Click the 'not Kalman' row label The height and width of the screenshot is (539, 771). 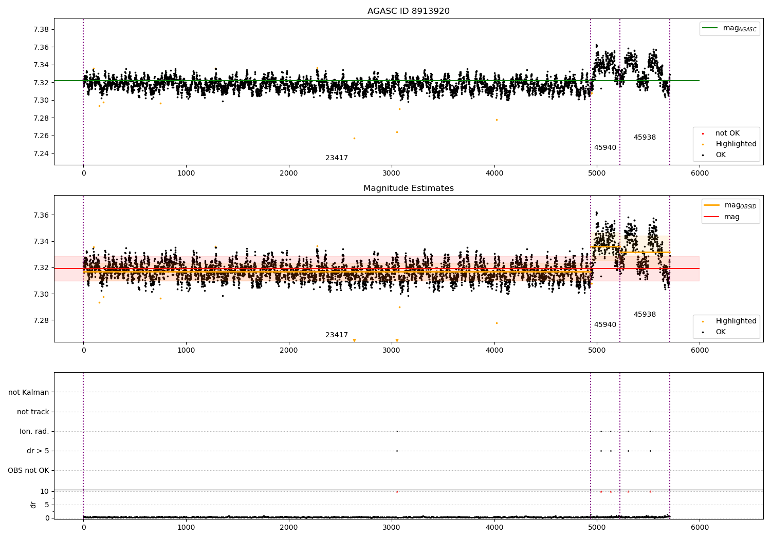click(x=29, y=393)
